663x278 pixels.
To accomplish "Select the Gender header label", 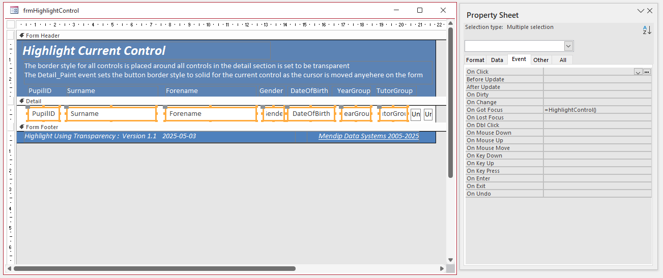I will (271, 90).
